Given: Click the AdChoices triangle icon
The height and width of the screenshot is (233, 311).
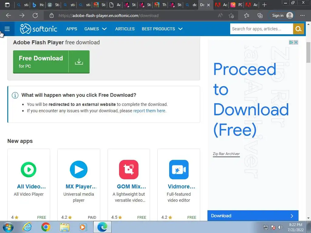Looking at the screenshot, I should (x=291, y=42).
